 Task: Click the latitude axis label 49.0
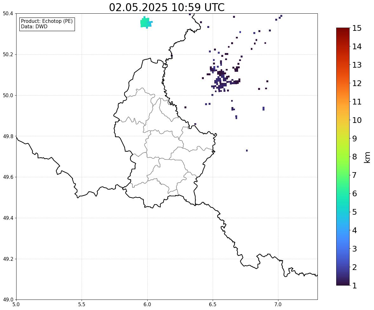[8, 300]
